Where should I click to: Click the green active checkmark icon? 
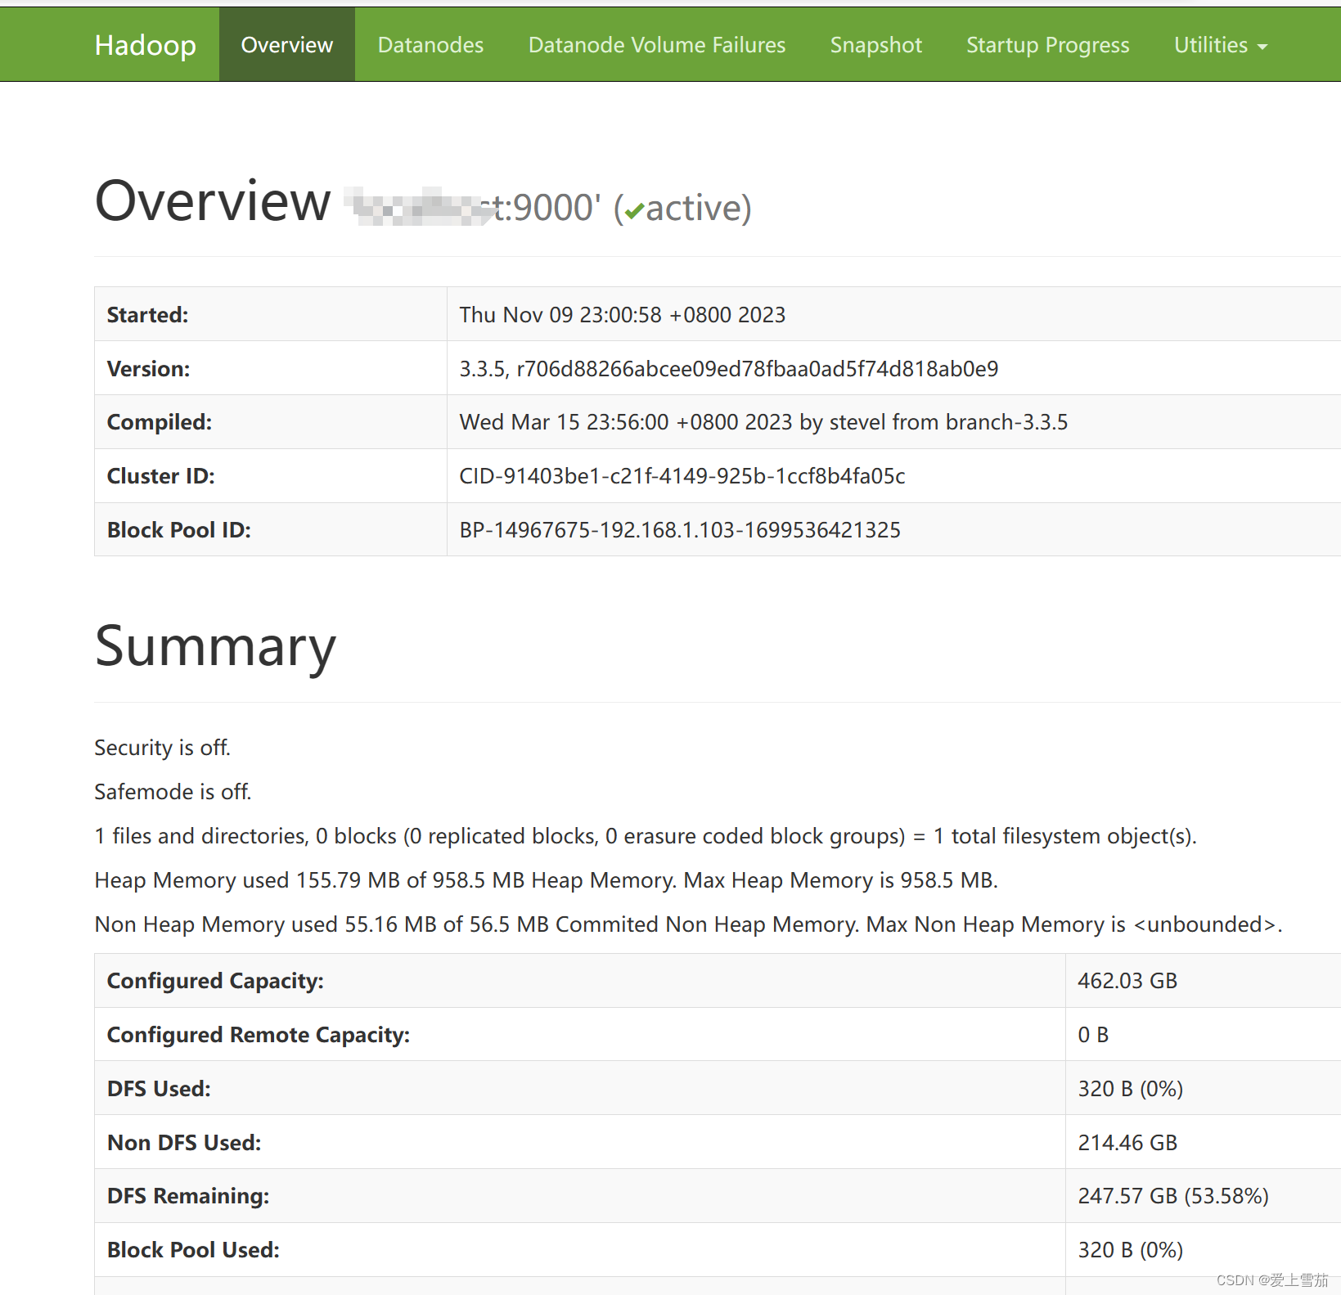pyautogui.click(x=634, y=212)
